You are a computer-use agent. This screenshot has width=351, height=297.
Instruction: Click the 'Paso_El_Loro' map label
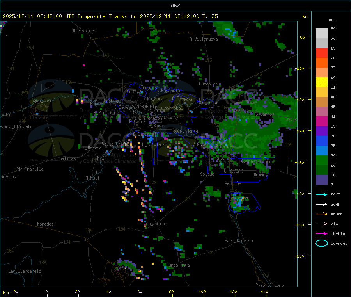(269, 285)
